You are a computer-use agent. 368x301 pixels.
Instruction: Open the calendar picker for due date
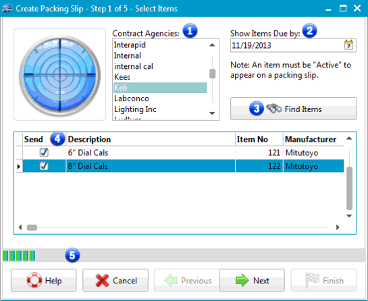[348, 45]
